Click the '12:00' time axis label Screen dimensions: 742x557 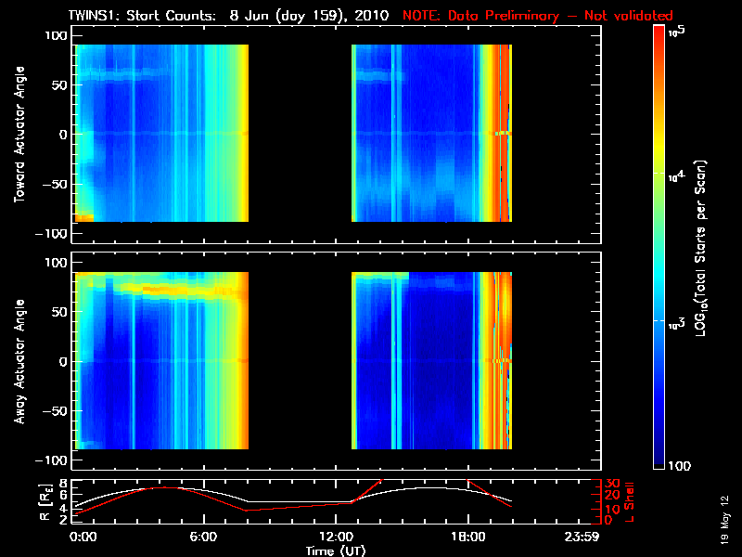(336, 538)
